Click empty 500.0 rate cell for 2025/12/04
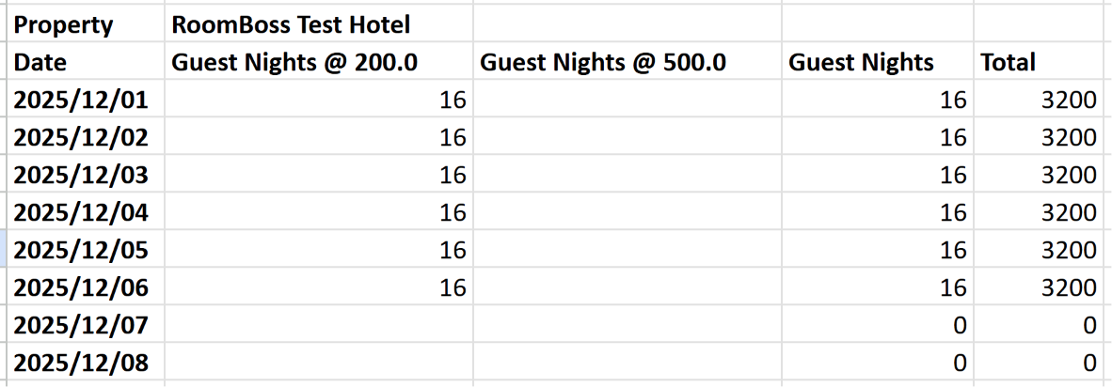Image resolution: width=1112 pixels, height=387 pixels. [627, 211]
